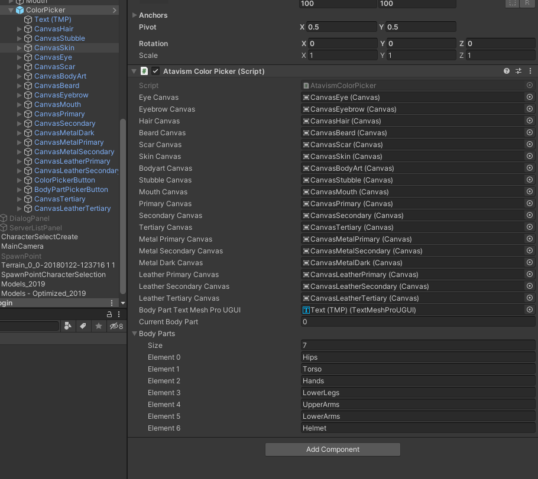Viewport: 538px width, 479px height.
Task: Click the script help question-mark icon
Action: [507, 71]
